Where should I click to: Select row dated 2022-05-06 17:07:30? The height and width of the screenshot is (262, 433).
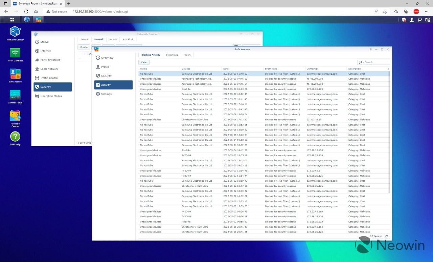click(264, 120)
